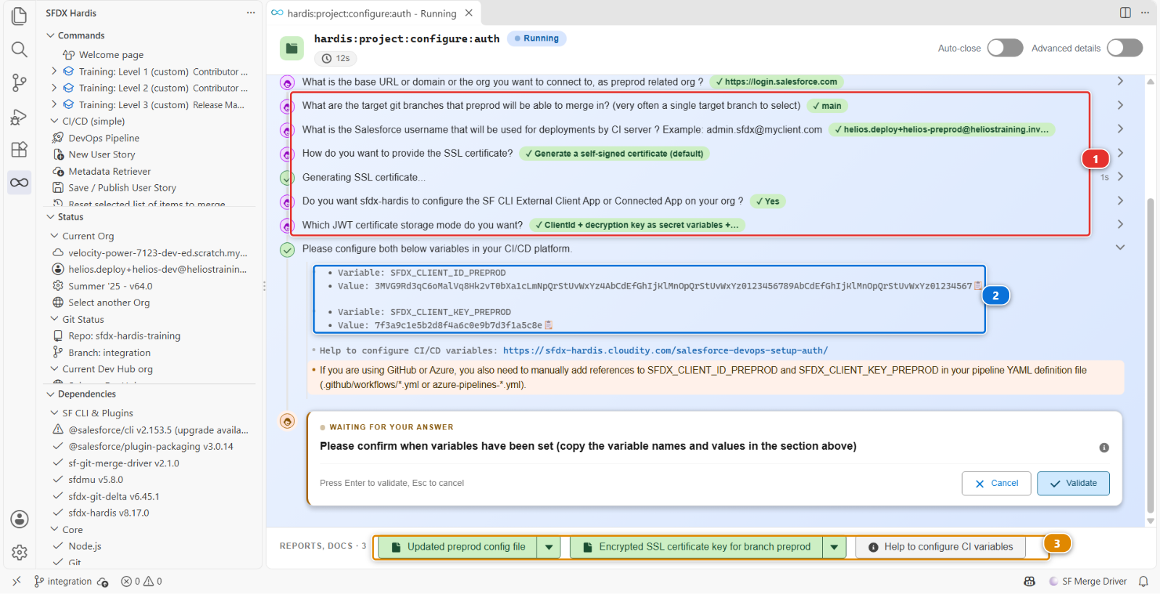
Task: Open dropdown next to Updated preprod config file
Action: [x=549, y=547]
